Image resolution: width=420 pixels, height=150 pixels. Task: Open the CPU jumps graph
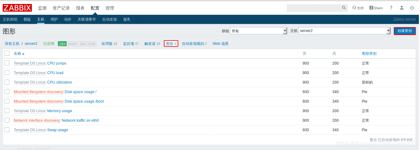[57, 63]
